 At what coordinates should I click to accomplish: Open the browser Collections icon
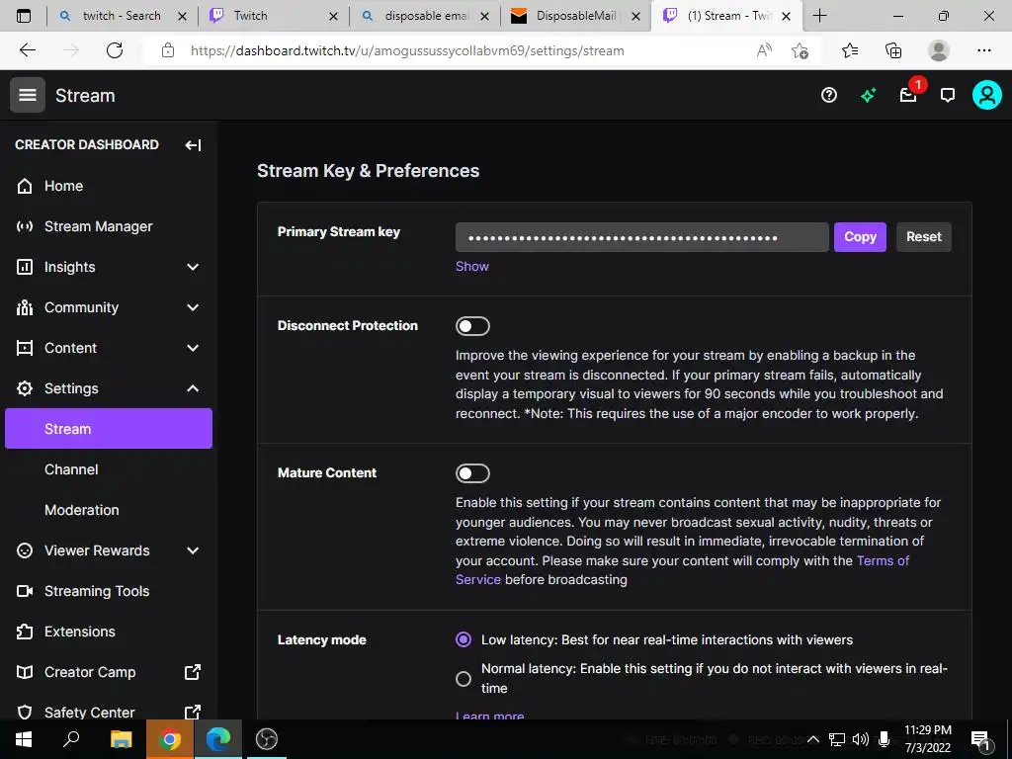coord(893,50)
